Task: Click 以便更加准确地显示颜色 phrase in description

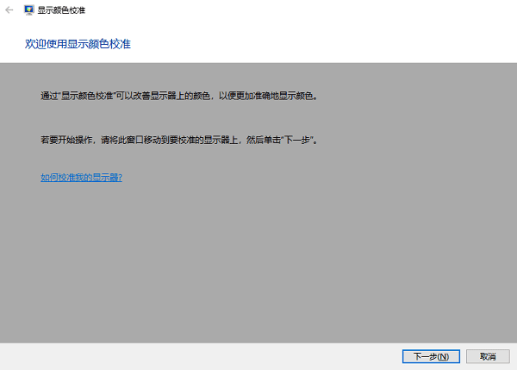Action: (x=265, y=96)
